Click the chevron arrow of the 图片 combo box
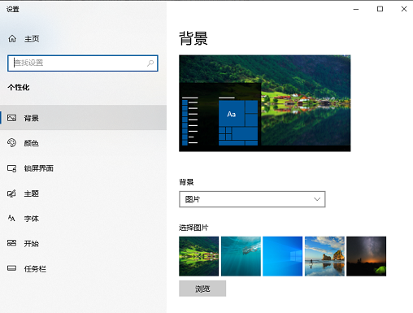Image resolution: width=413 pixels, height=313 pixels. point(317,199)
